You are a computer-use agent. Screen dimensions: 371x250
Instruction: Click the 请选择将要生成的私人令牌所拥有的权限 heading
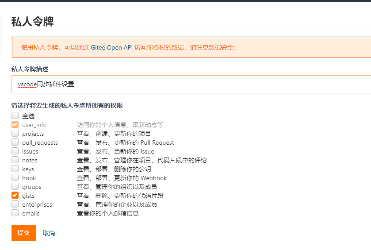point(67,105)
